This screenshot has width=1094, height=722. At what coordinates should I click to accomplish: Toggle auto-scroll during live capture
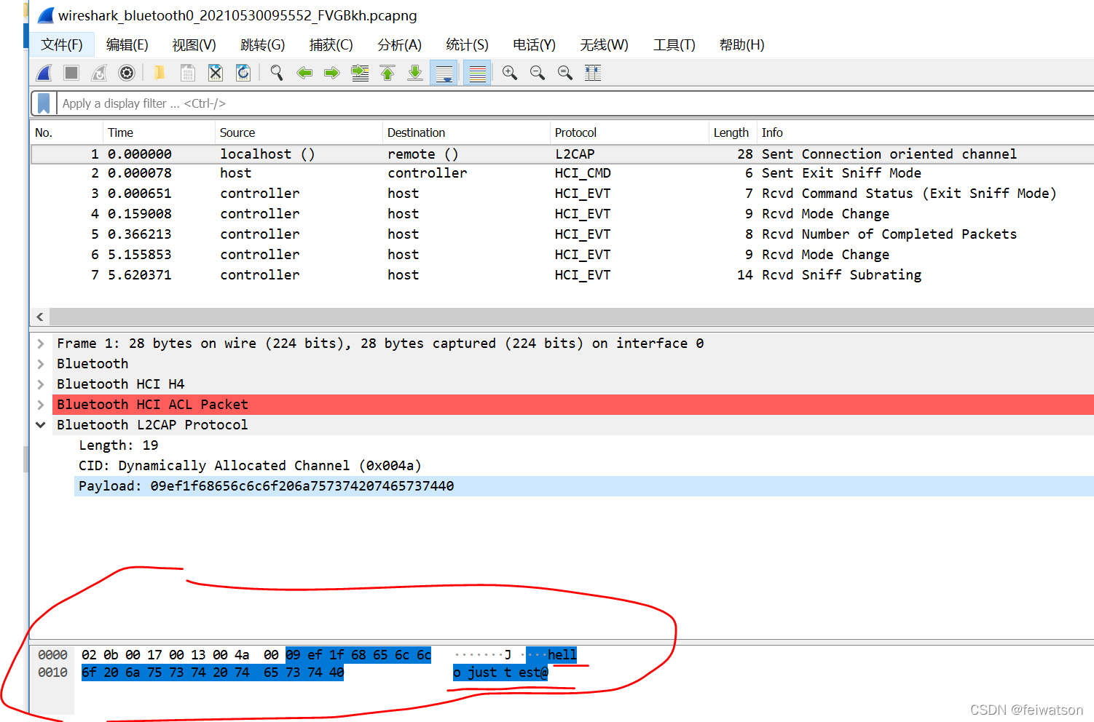click(x=444, y=73)
